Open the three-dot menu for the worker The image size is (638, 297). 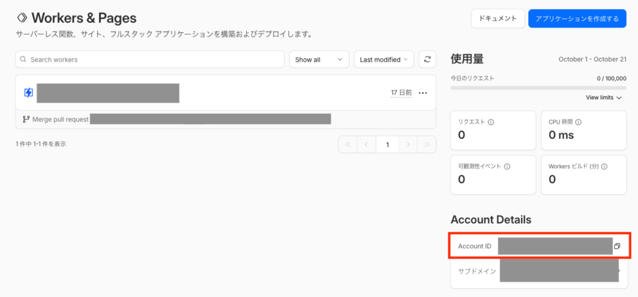click(x=423, y=93)
